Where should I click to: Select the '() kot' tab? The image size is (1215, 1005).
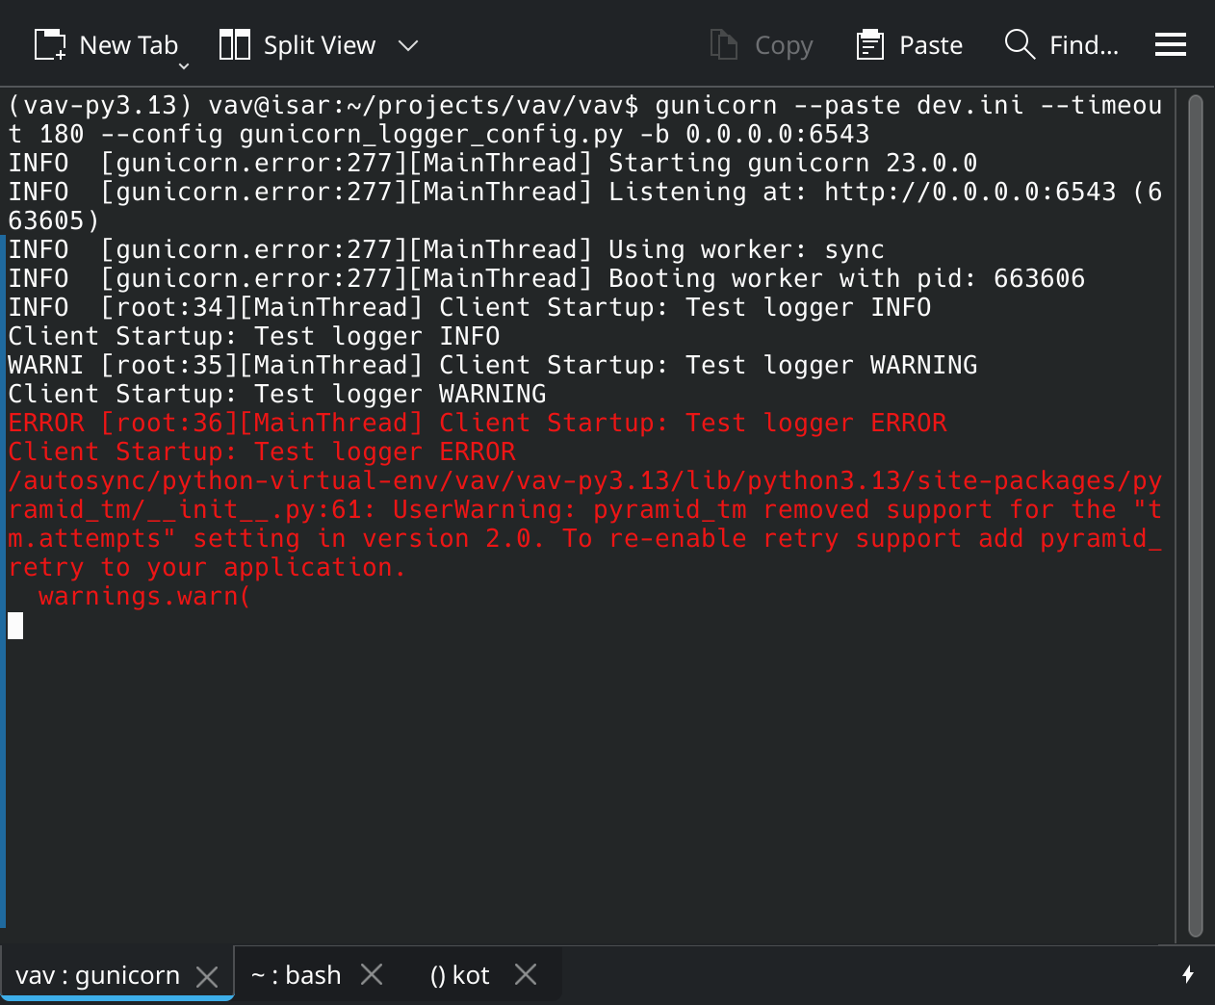click(459, 975)
